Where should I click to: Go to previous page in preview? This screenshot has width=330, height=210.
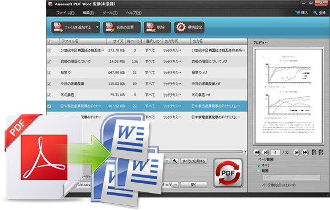click(x=266, y=153)
